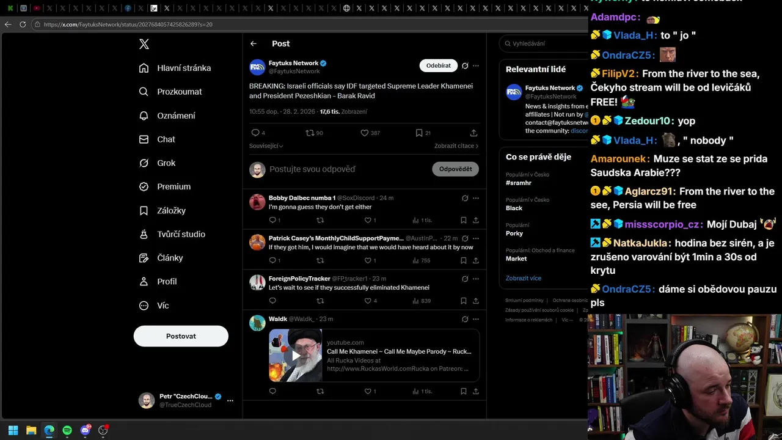Open Profil in sidebar

pyautogui.click(x=158, y=282)
